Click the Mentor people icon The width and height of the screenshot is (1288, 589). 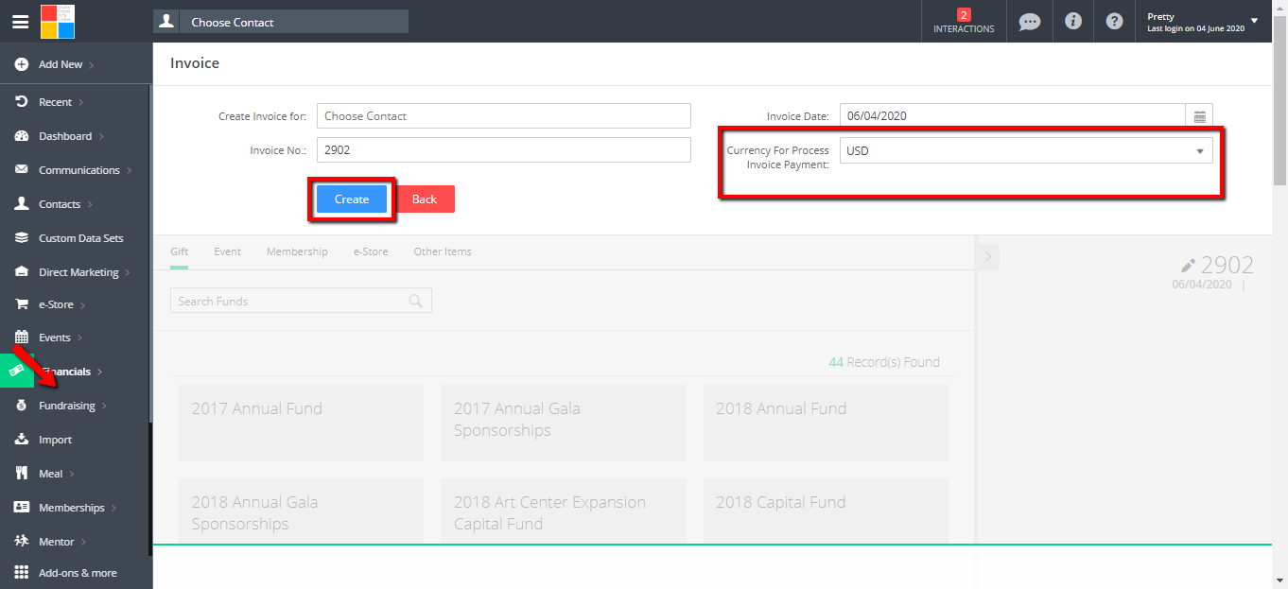pyautogui.click(x=21, y=542)
